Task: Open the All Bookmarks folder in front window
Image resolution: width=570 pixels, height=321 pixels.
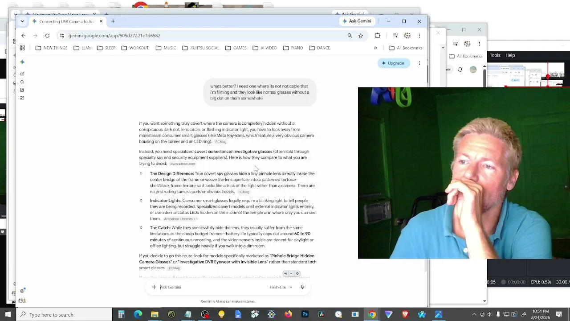Action: tap(405, 48)
